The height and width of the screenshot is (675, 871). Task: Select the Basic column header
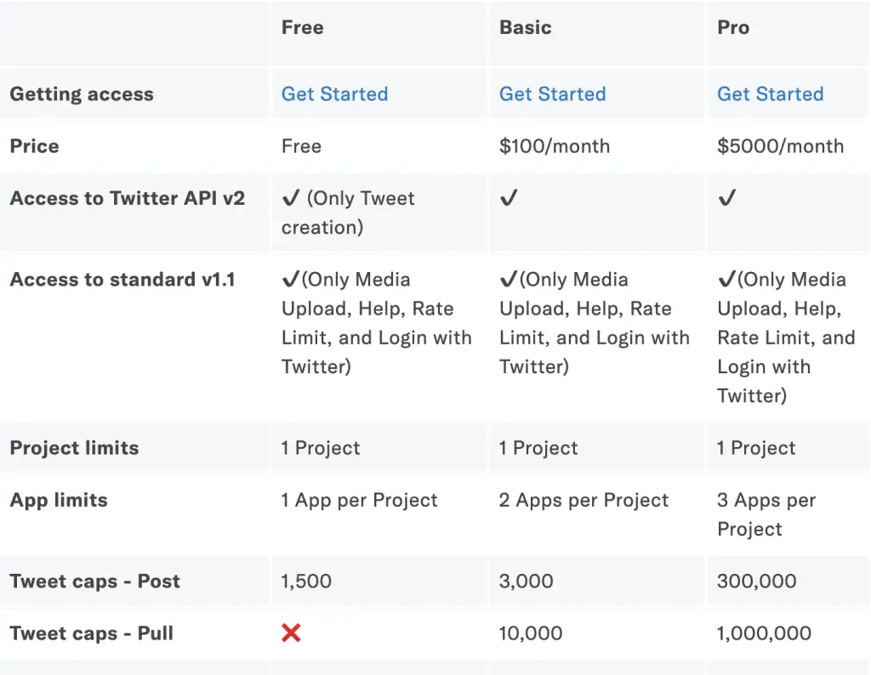point(525,28)
